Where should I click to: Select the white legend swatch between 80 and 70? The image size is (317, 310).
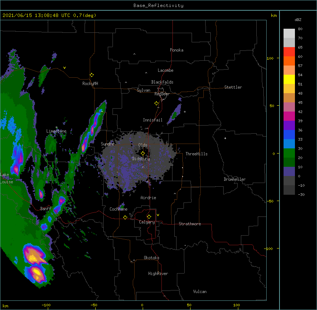tap(289, 34)
